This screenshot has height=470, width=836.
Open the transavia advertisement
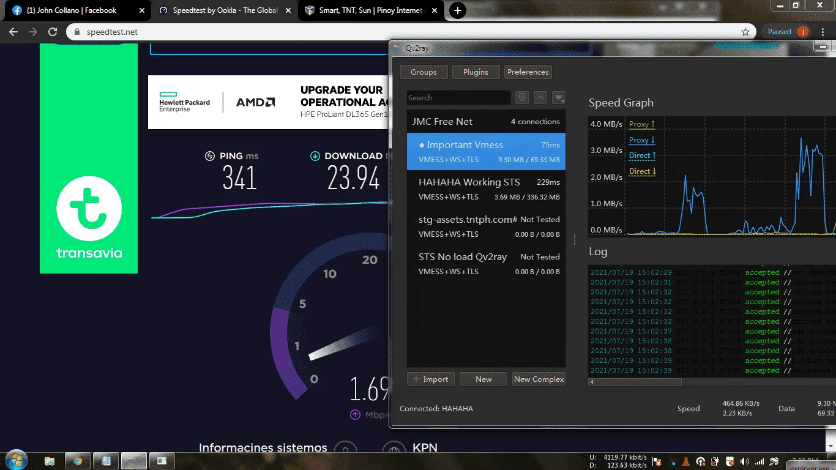pyautogui.click(x=89, y=159)
